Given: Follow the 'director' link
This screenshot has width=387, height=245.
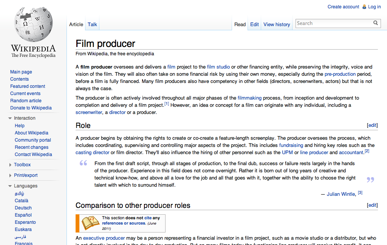Looking at the screenshot, I should (118, 112).
